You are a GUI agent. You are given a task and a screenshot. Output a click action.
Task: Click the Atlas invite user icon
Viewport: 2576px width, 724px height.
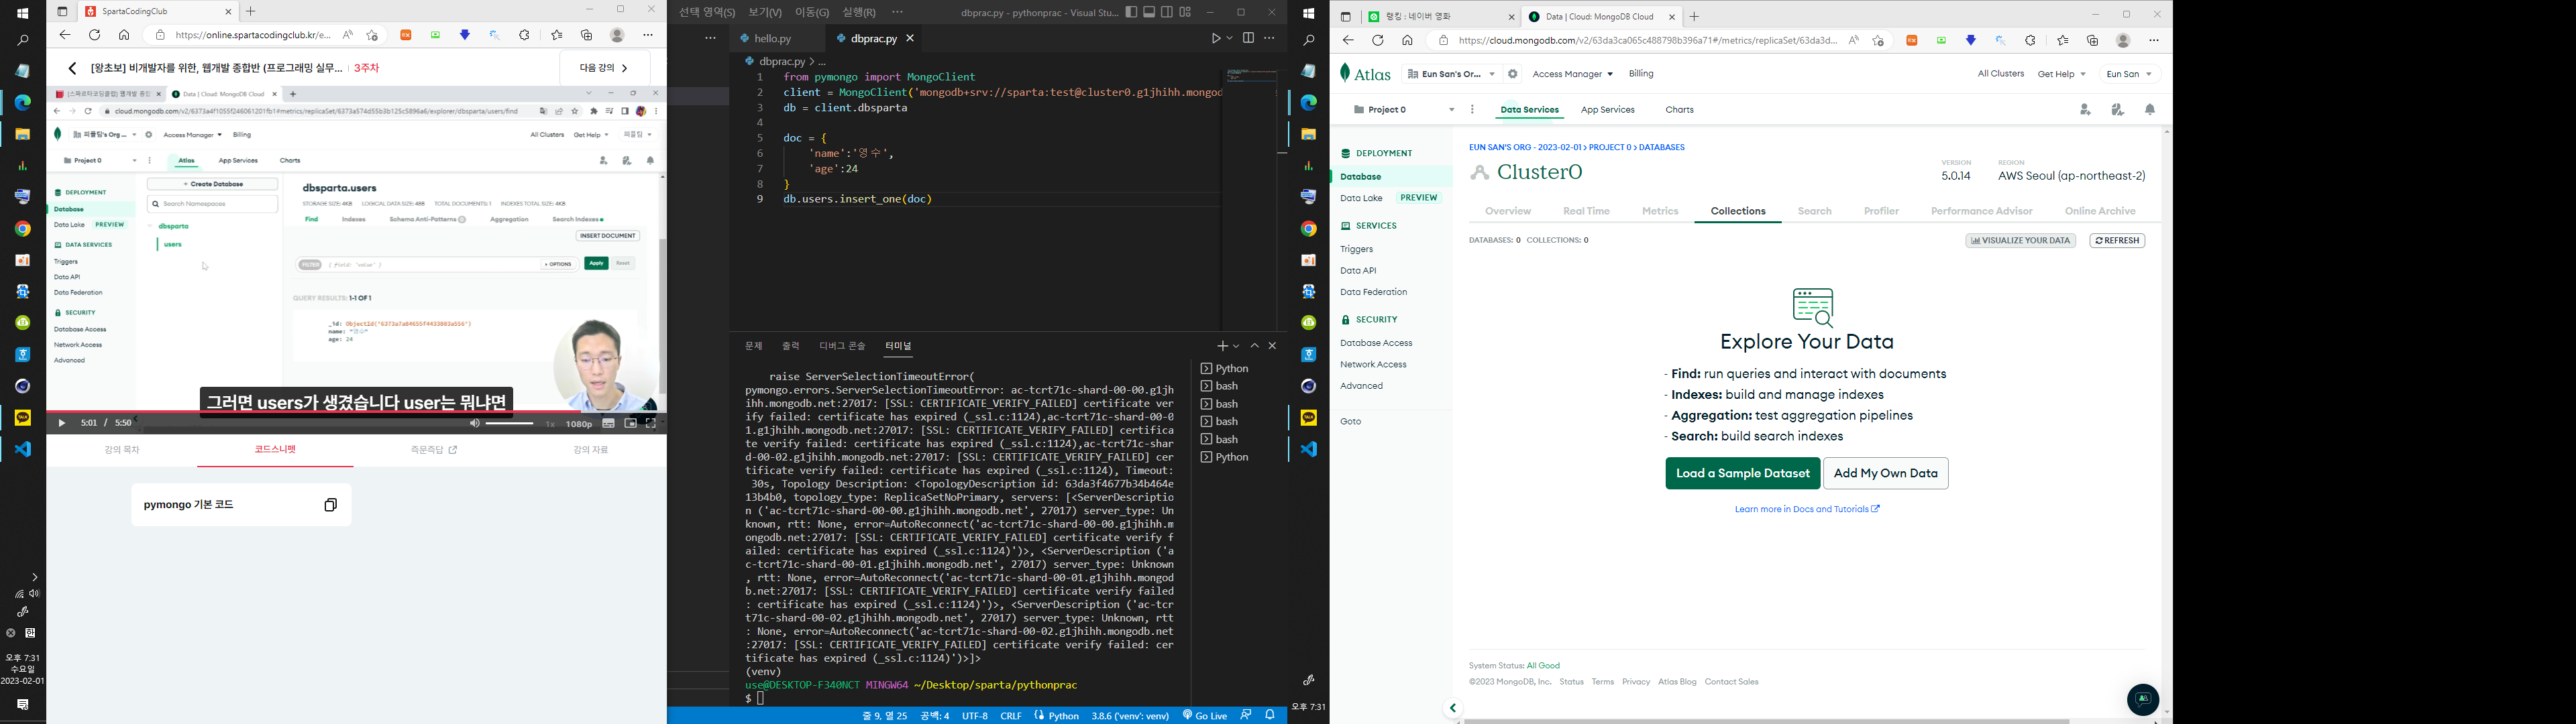(2085, 110)
